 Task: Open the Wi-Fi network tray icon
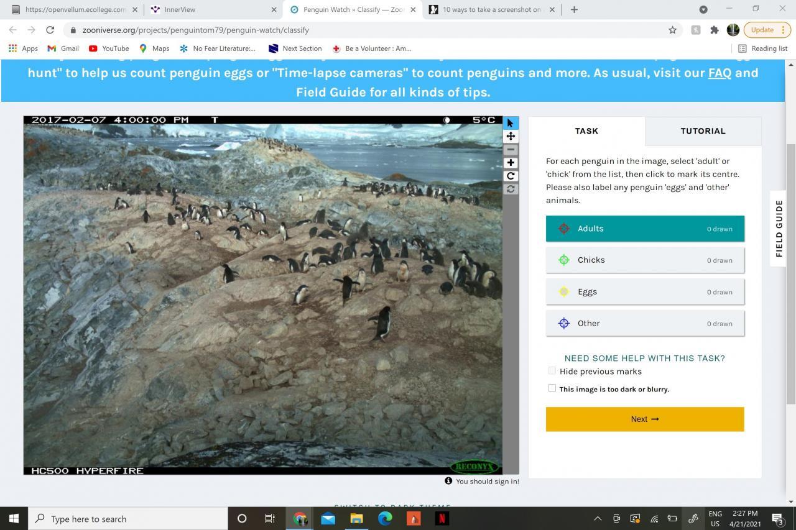pyautogui.click(x=654, y=518)
